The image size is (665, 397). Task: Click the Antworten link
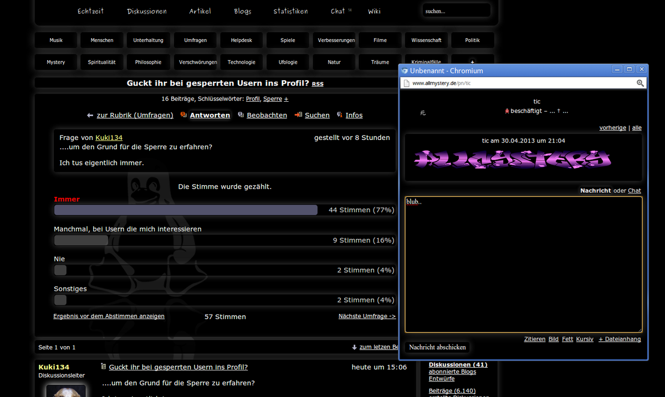coord(210,116)
